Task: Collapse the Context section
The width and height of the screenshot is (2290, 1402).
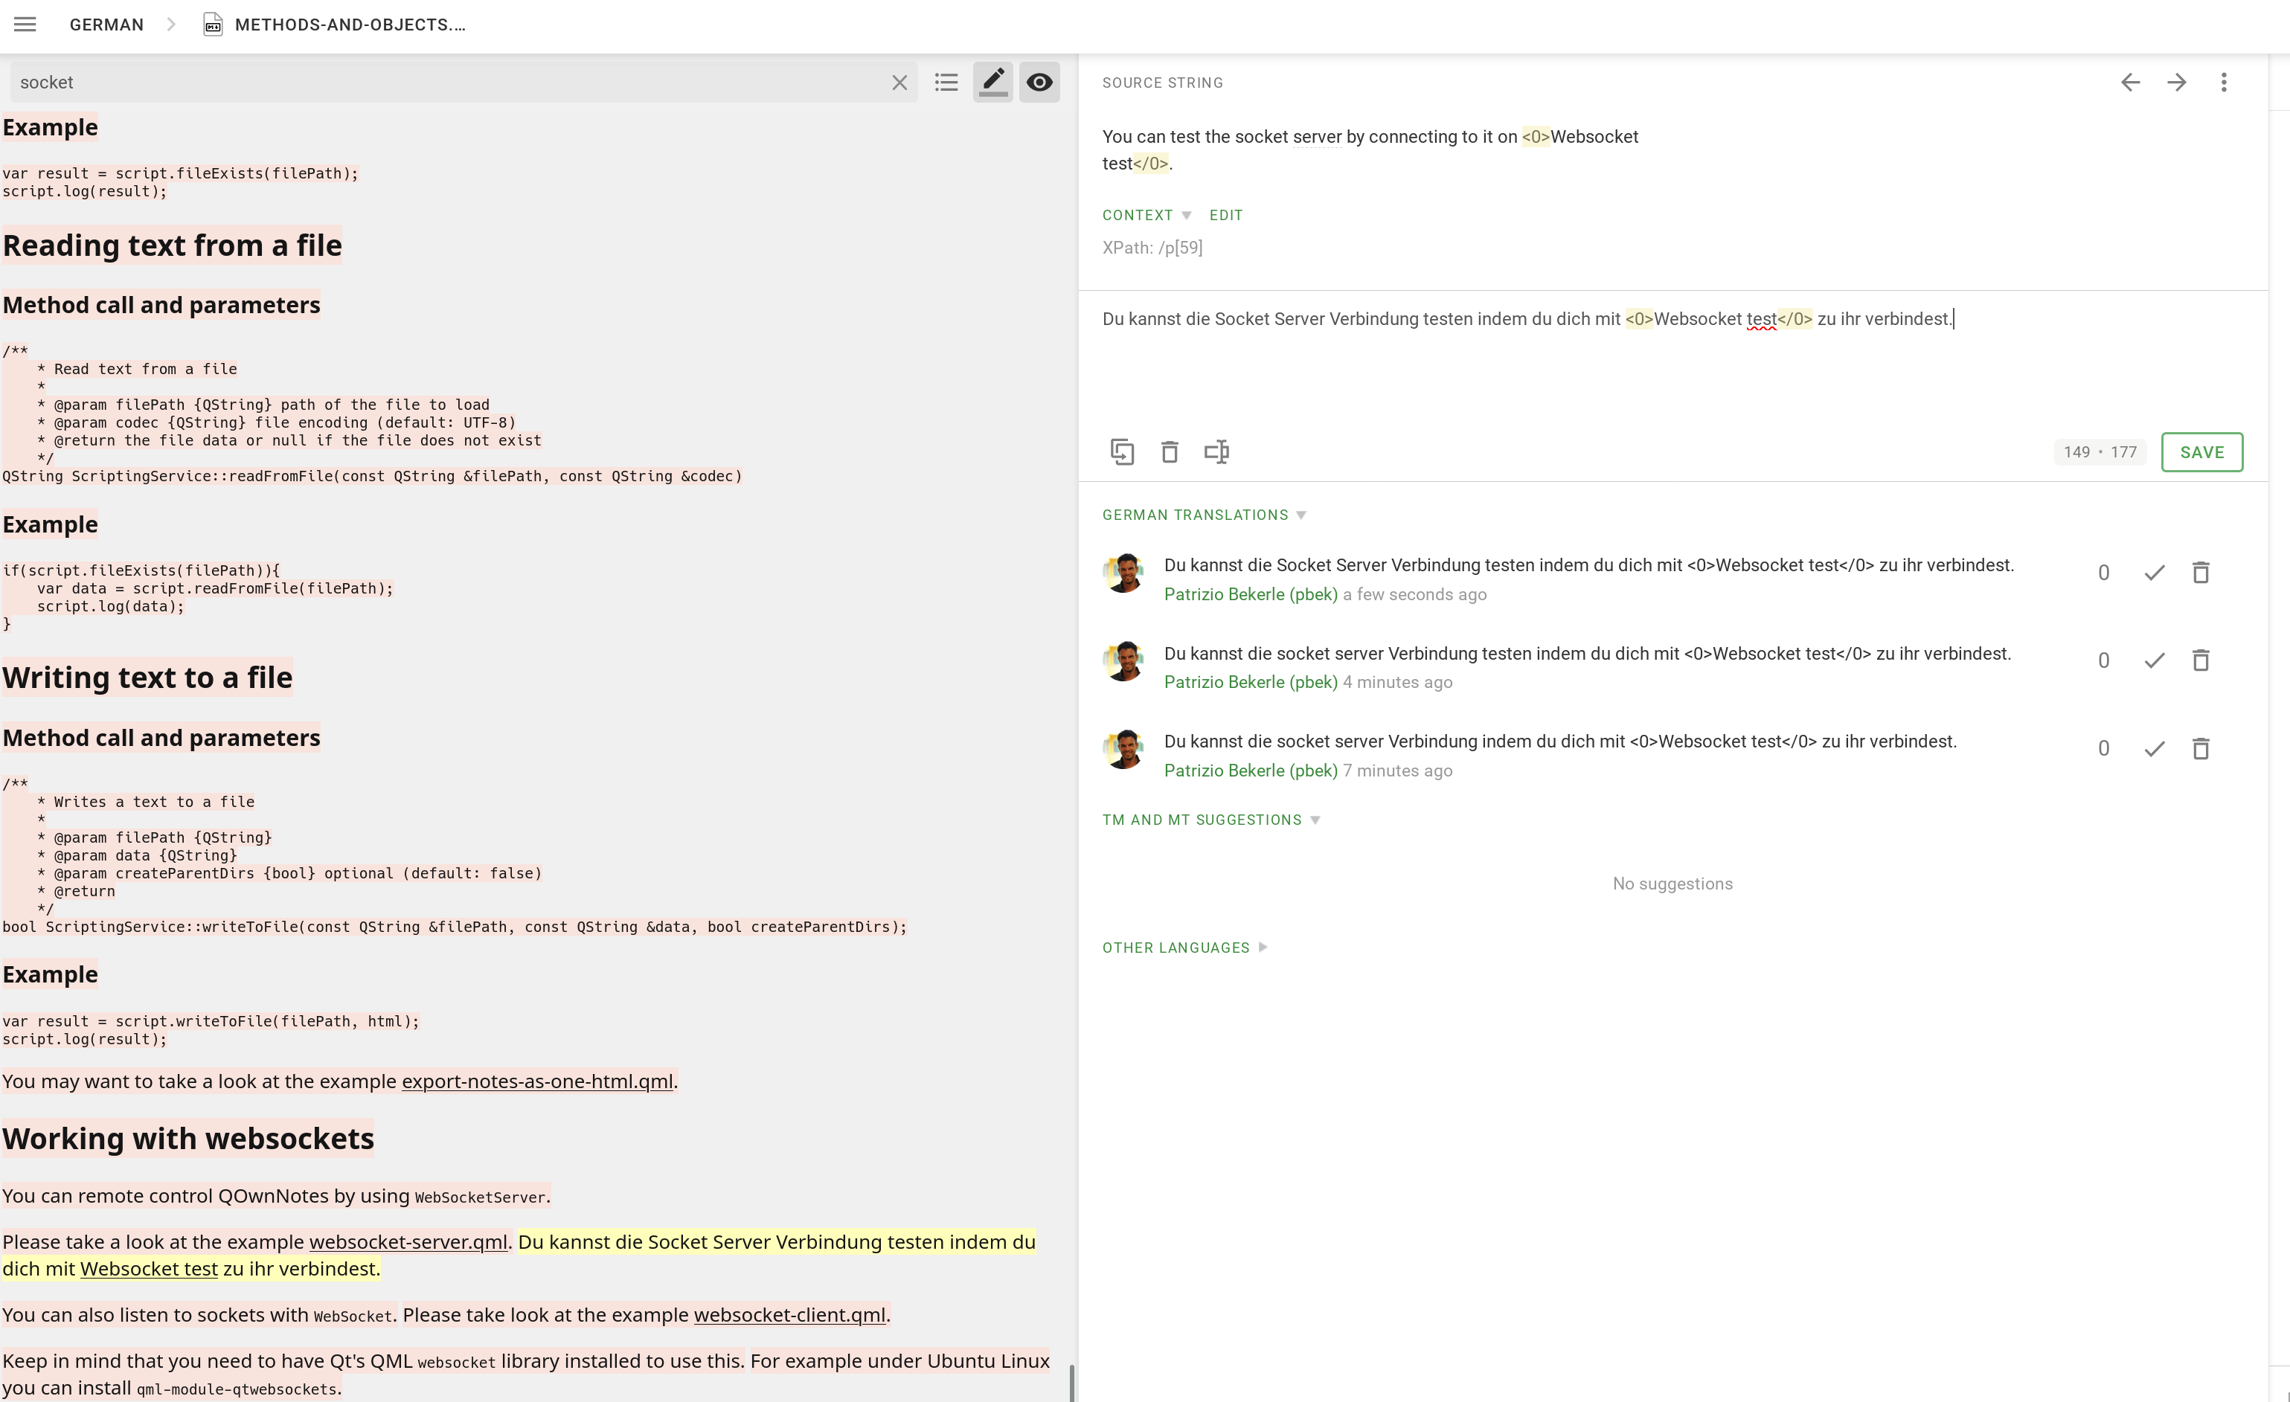Action: tap(1146, 215)
